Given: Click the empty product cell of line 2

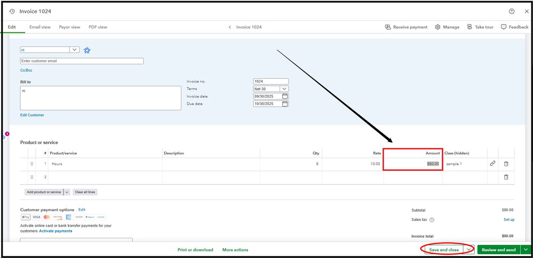Looking at the screenshot, I should 106,177.
